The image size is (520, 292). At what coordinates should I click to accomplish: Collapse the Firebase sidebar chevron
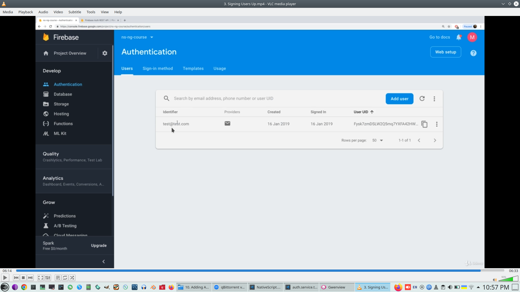103,261
